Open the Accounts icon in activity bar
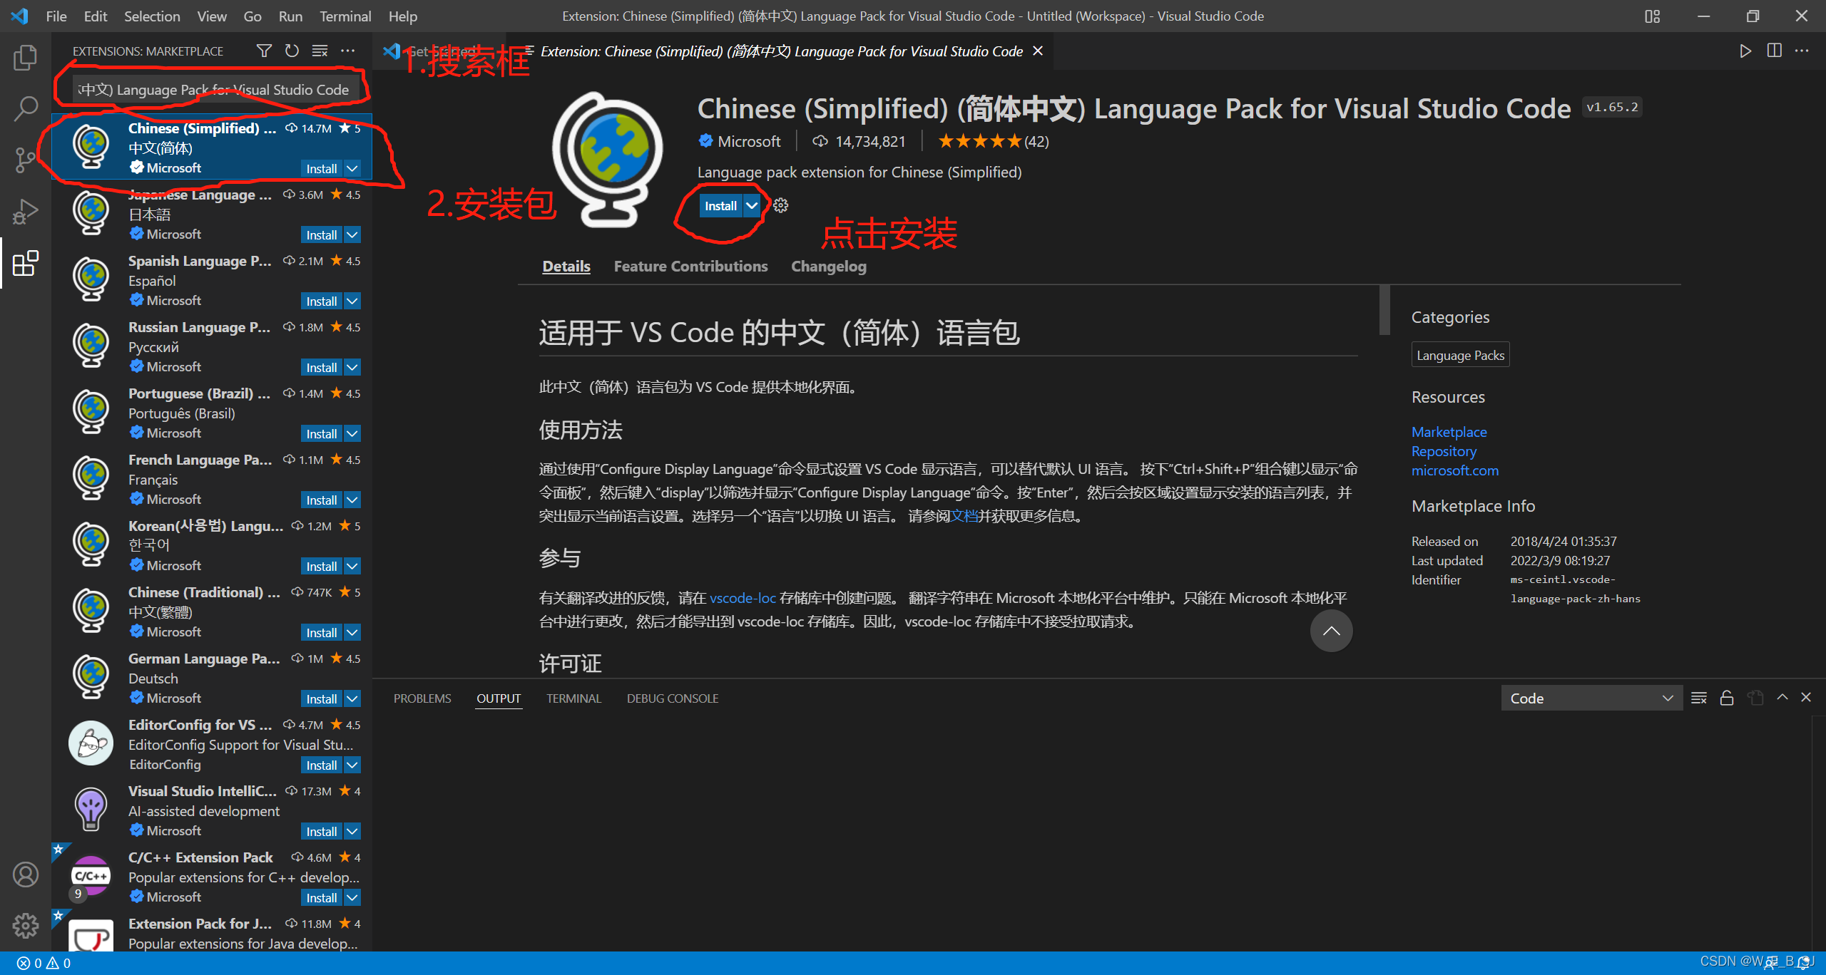Image resolution: width=1826 pixels, height=975 pixels. 25,875
